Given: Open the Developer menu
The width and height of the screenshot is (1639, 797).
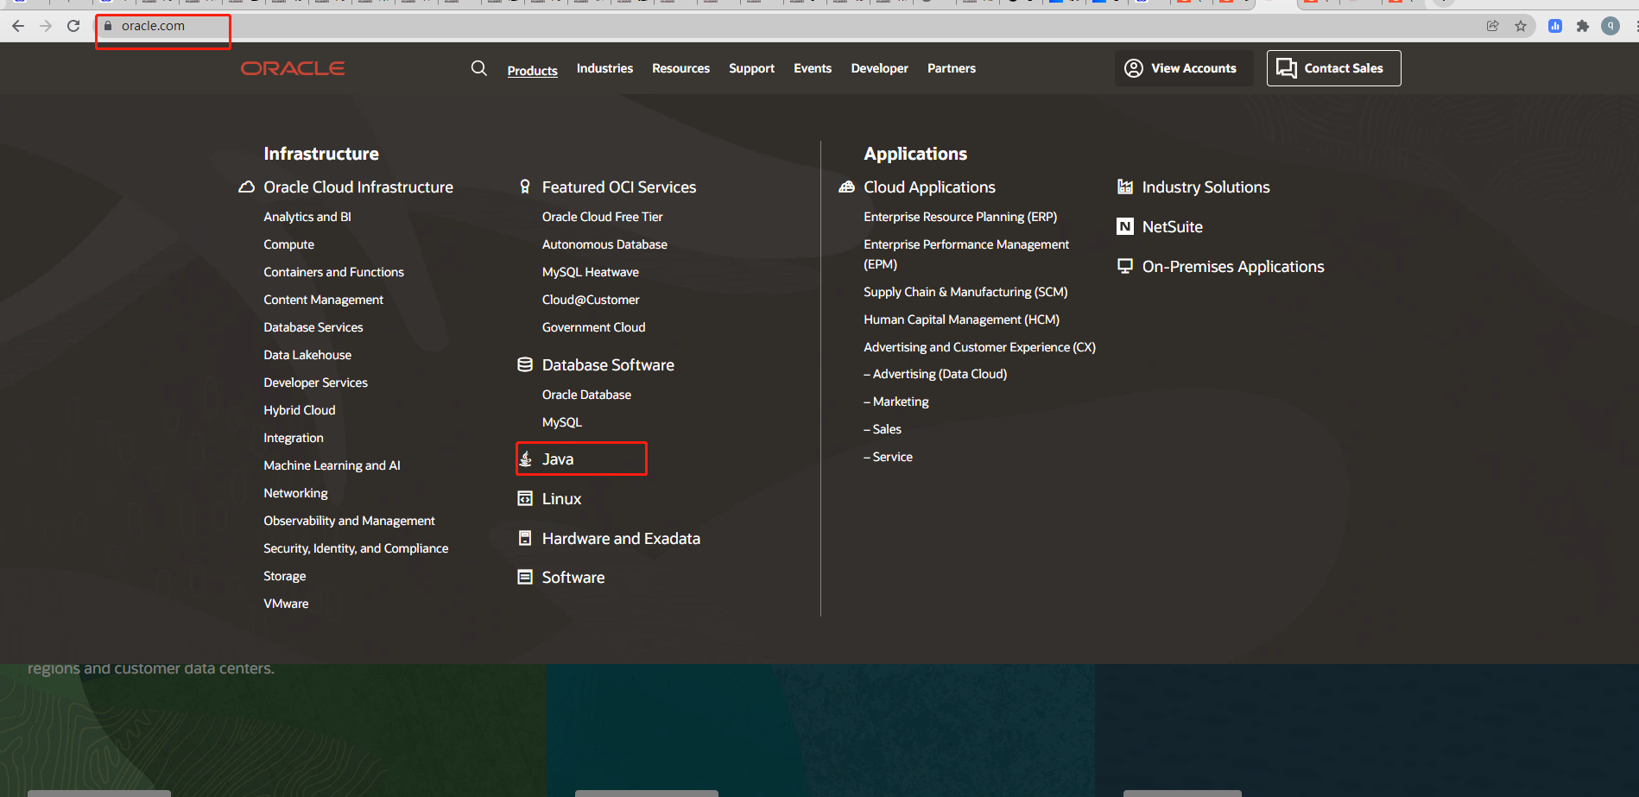Looking at the screenshot, I should pyautogui.click(x=879, y=68).
